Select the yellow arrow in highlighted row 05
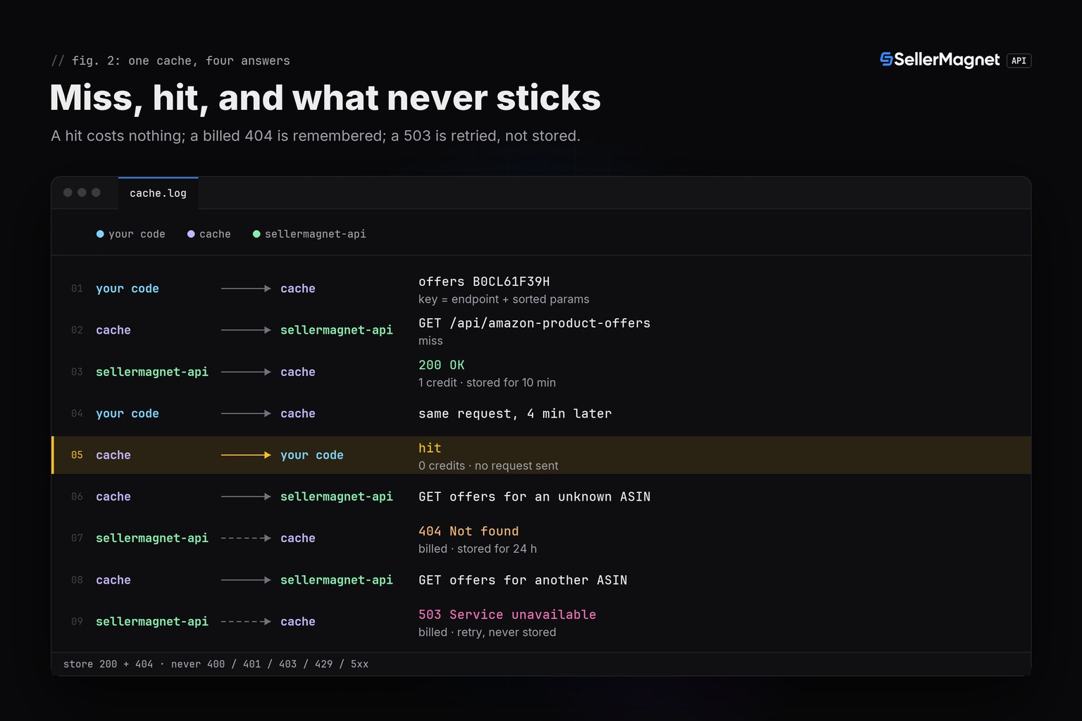Image resolution: width=1082 pixels, height=721 pixels. click(x=246, y=455)
